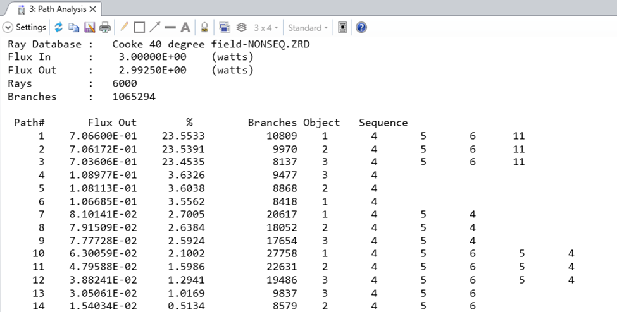Click the Settings label in toolbar
Image resolution: width=617 pixels, height=312 pixels.
coord(30,28)
